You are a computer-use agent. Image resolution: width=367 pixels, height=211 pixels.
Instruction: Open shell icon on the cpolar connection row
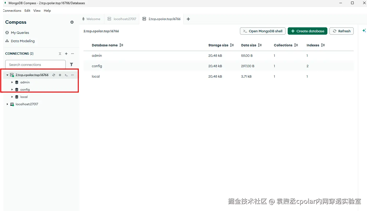click(x=66, y=75)
